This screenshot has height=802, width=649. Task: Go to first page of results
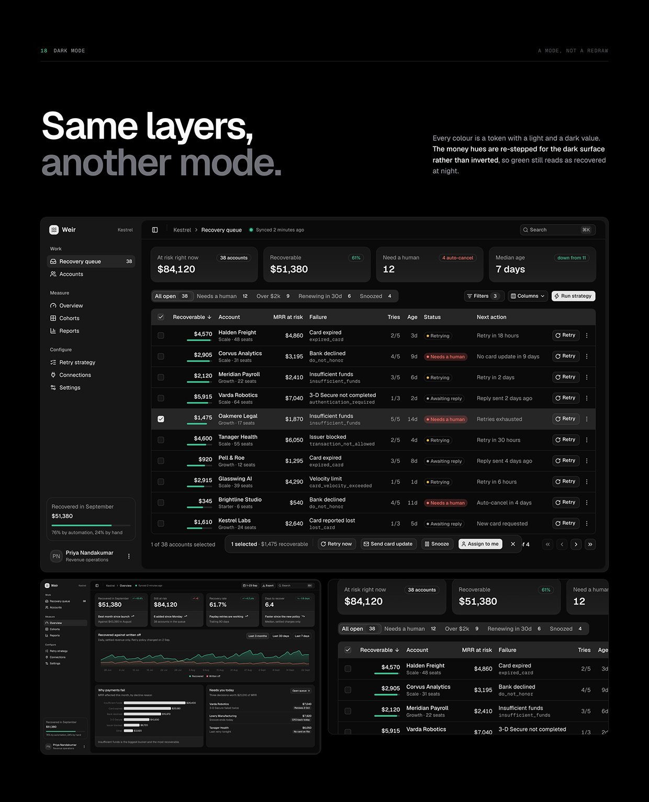(548, 544)
